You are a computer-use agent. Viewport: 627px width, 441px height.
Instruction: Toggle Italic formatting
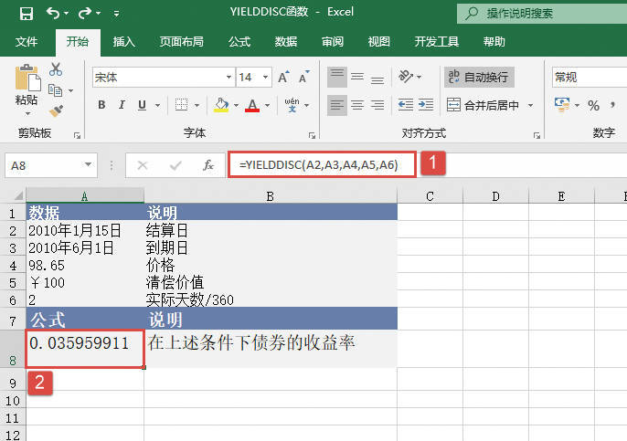[x=122, y=105]
